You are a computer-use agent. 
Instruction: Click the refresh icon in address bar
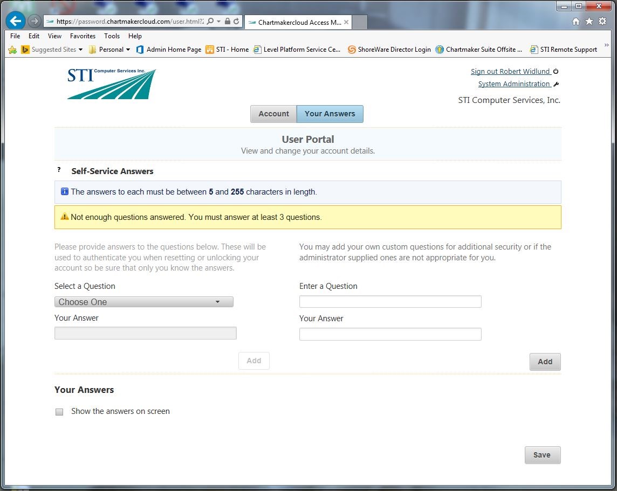pos(236,22)
